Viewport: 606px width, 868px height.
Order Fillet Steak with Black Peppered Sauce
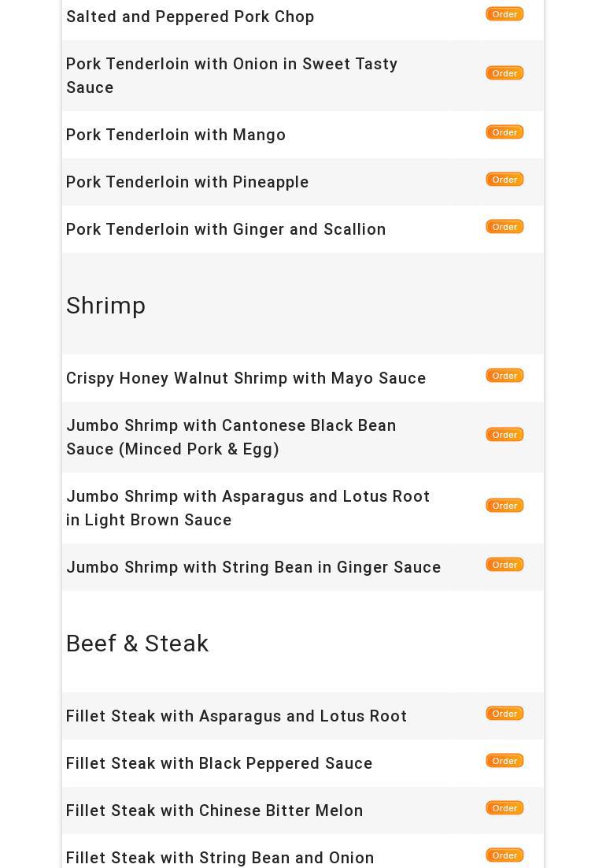pyautogui.click(x=504, y=761)
